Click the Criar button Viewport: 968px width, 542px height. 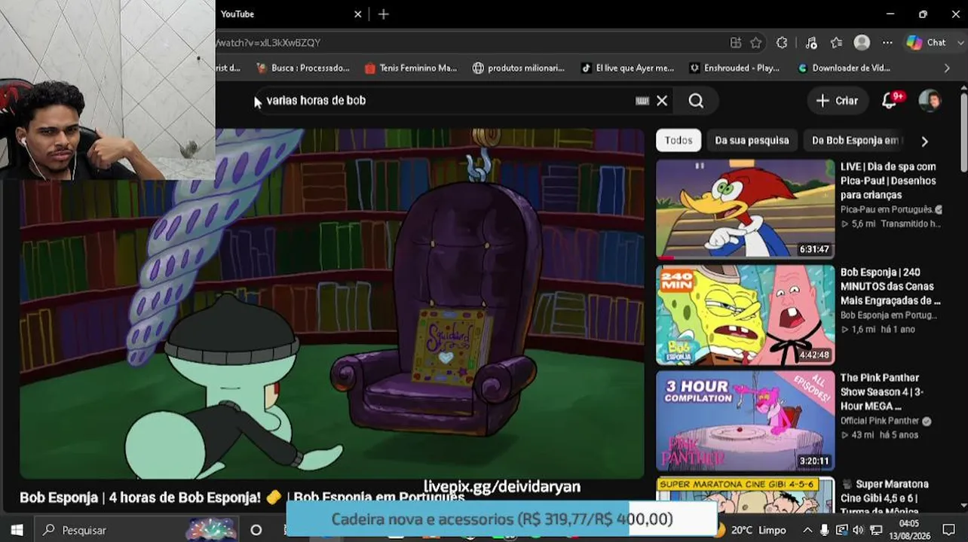pyautogui.click(x=837, y=101)
